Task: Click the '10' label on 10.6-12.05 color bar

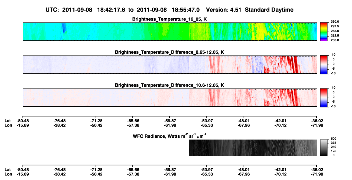Action: (333, 88)
